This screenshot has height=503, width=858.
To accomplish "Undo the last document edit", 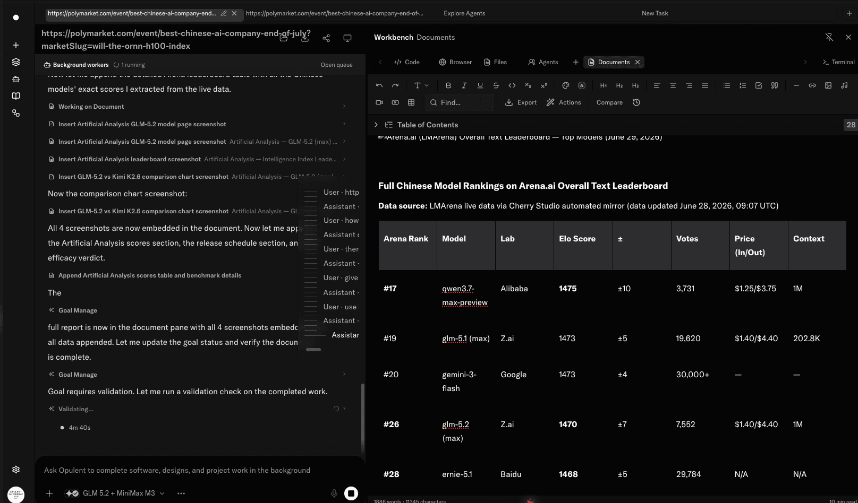I will [379, 85].
